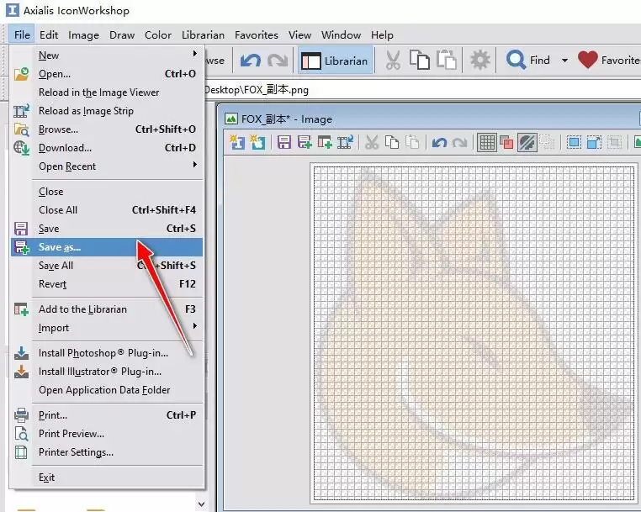
Task: Click the Add to Librarian icon in image toolbar
Action: (x=324, y=142)
